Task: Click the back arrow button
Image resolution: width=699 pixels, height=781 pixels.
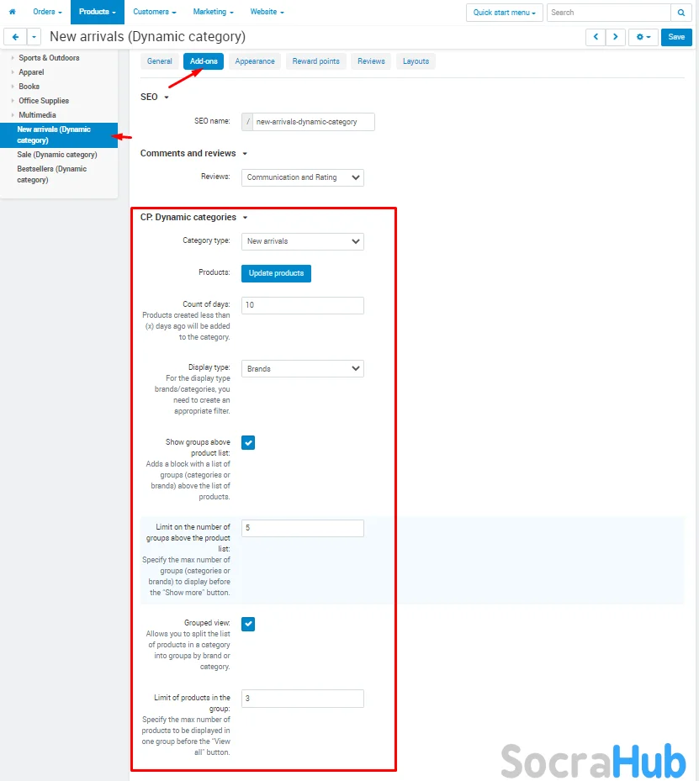Action: (15, 37)
